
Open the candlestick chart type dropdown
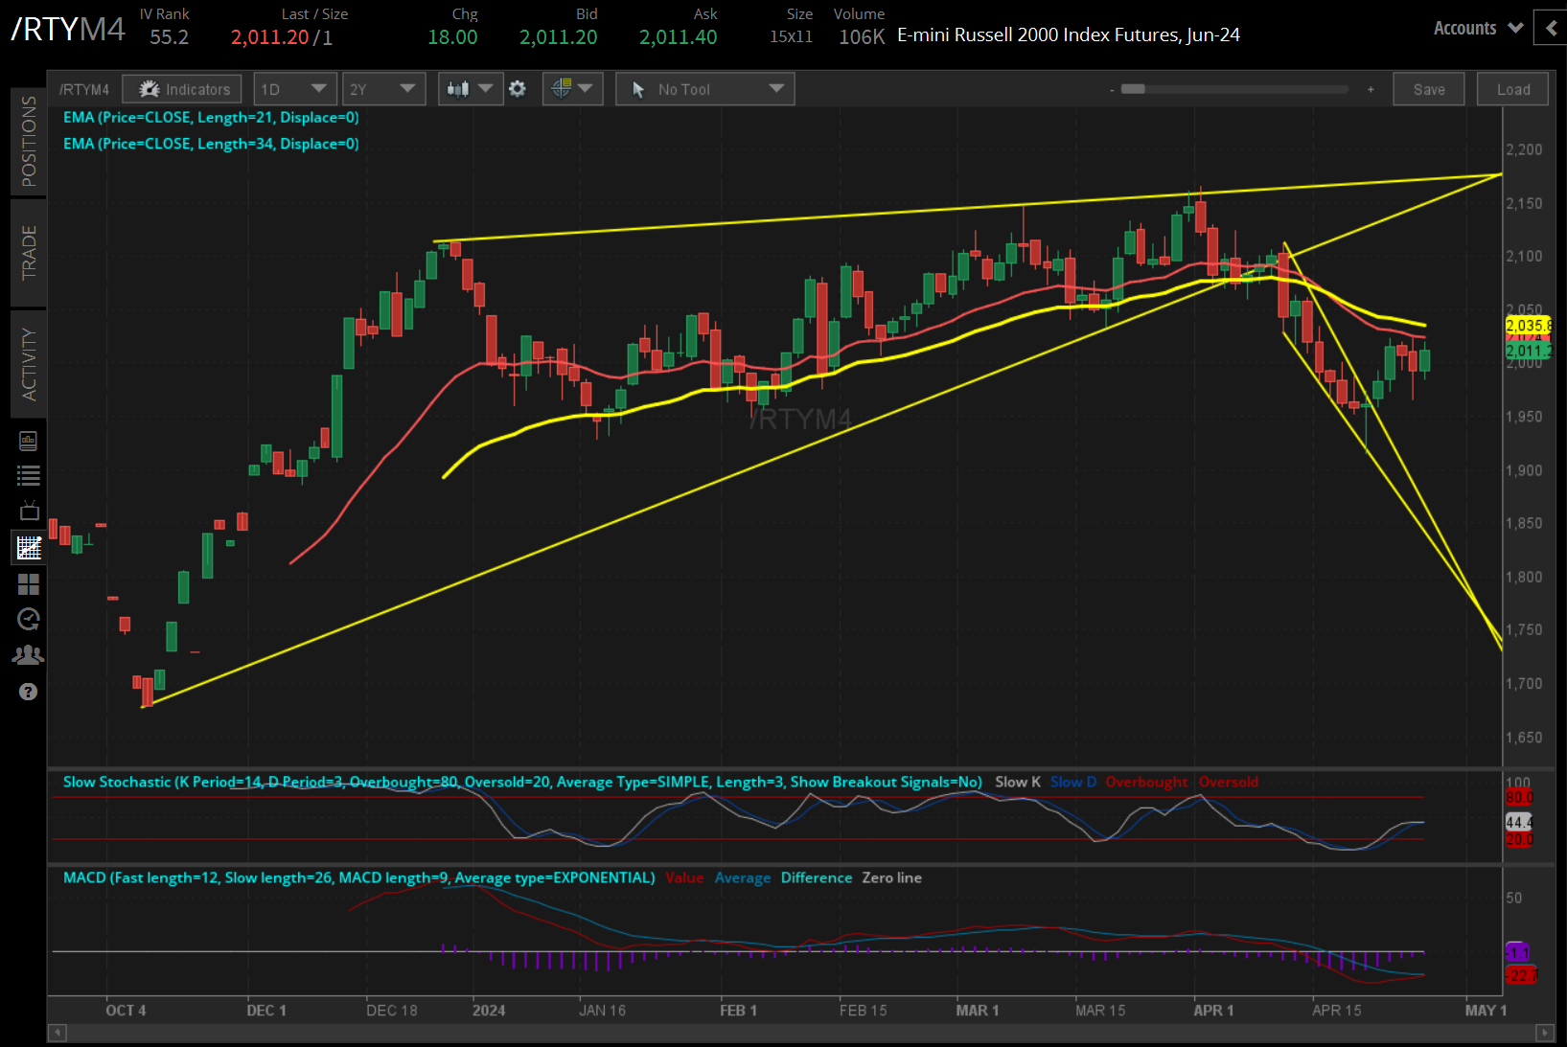pyautogui.click(x=470, y=89)
